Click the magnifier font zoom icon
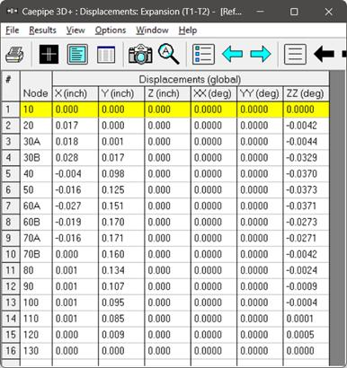Image resolution: width=347 pixels, height=368 pixels. pos(169,54)
